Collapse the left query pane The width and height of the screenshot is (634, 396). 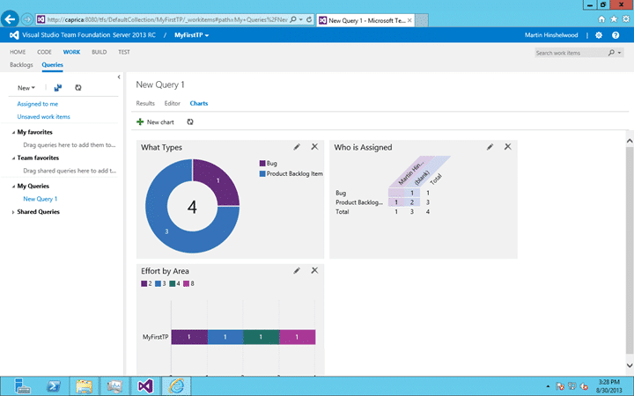click(119, 77)
